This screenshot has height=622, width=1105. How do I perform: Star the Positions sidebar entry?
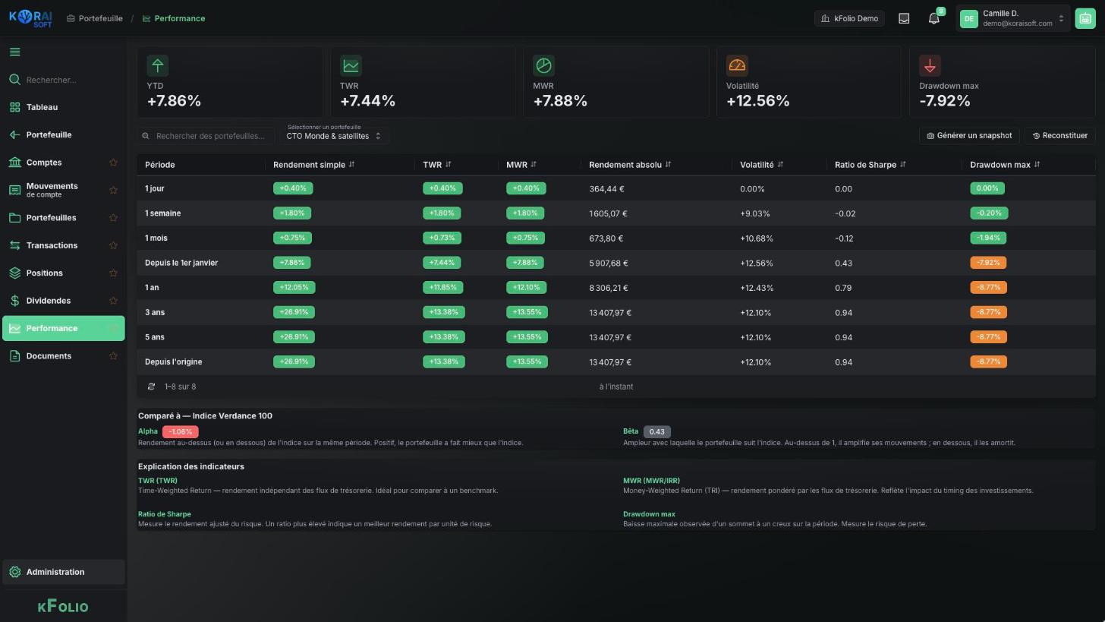coord(113,273)
